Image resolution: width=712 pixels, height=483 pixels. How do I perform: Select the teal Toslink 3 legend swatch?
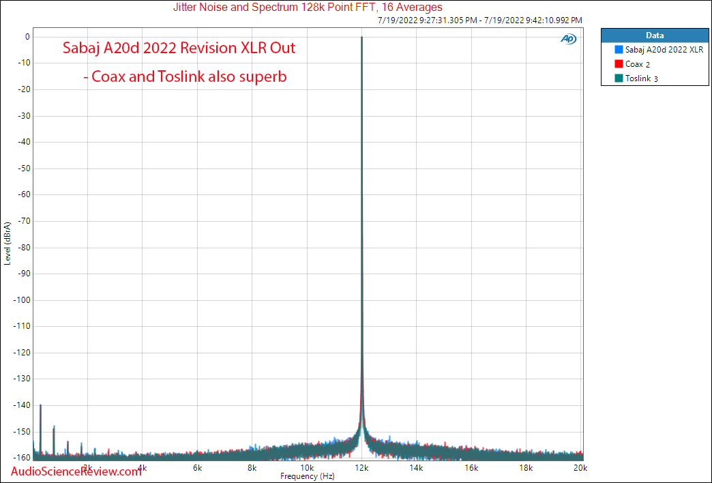[x=619, y=78]
